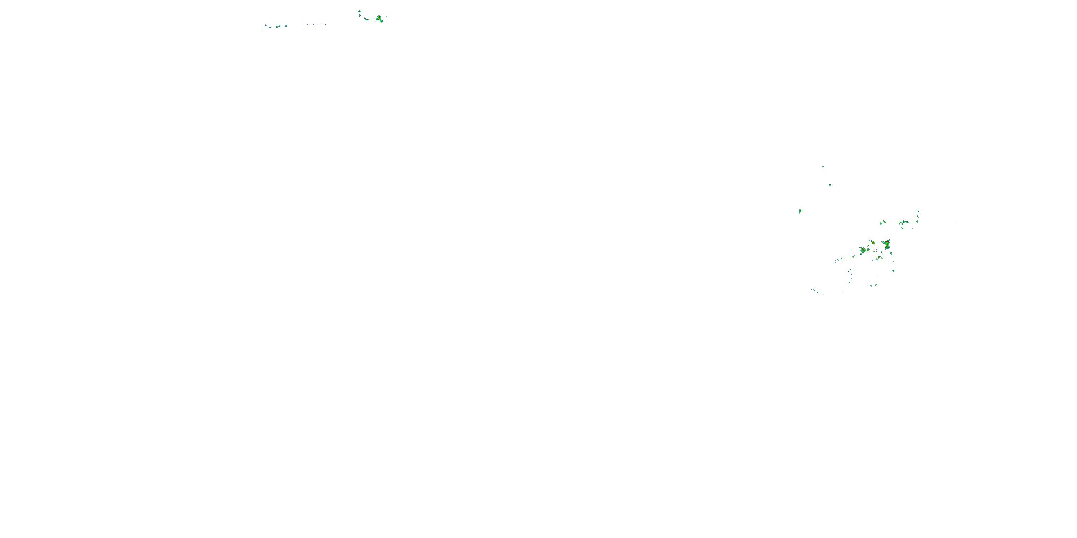Click the vertical stack of green cells at northeast
1077x538 pixels.
coord(918,216)
